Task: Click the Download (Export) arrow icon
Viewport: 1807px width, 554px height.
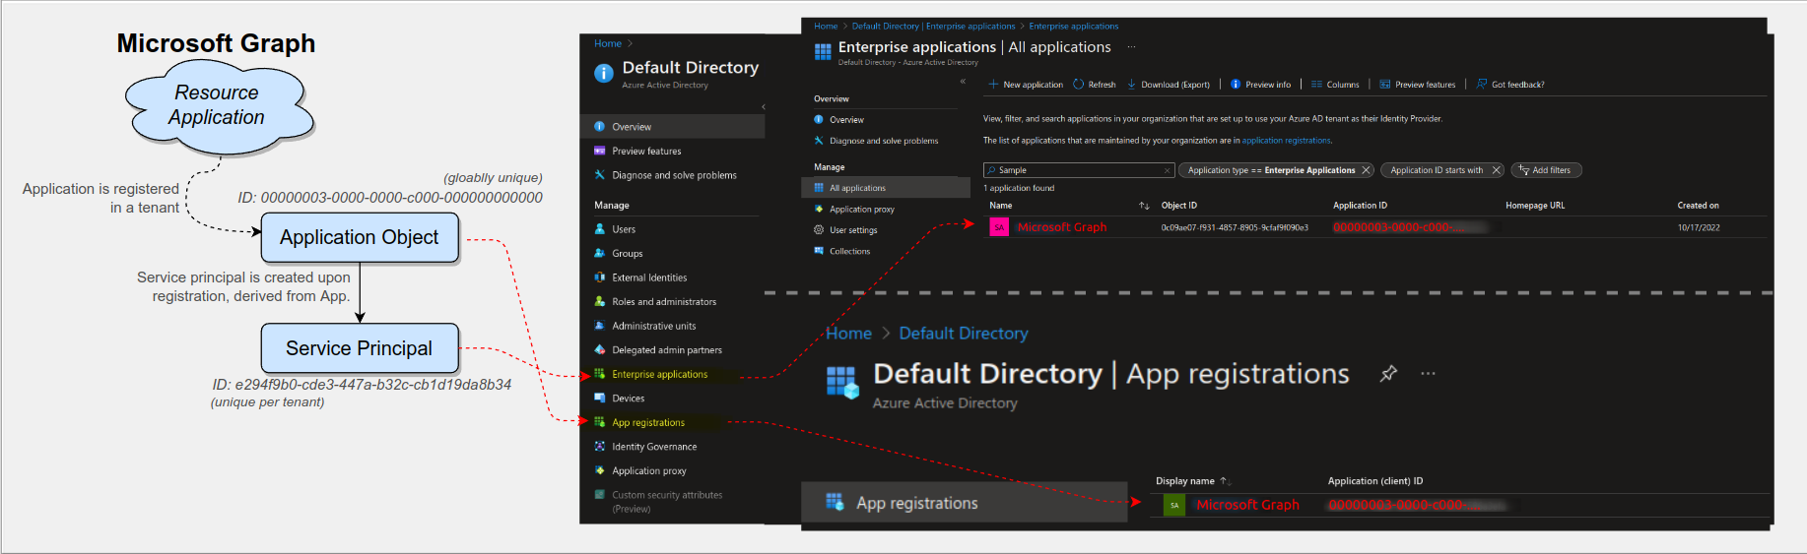Action: coord(1131,84)
